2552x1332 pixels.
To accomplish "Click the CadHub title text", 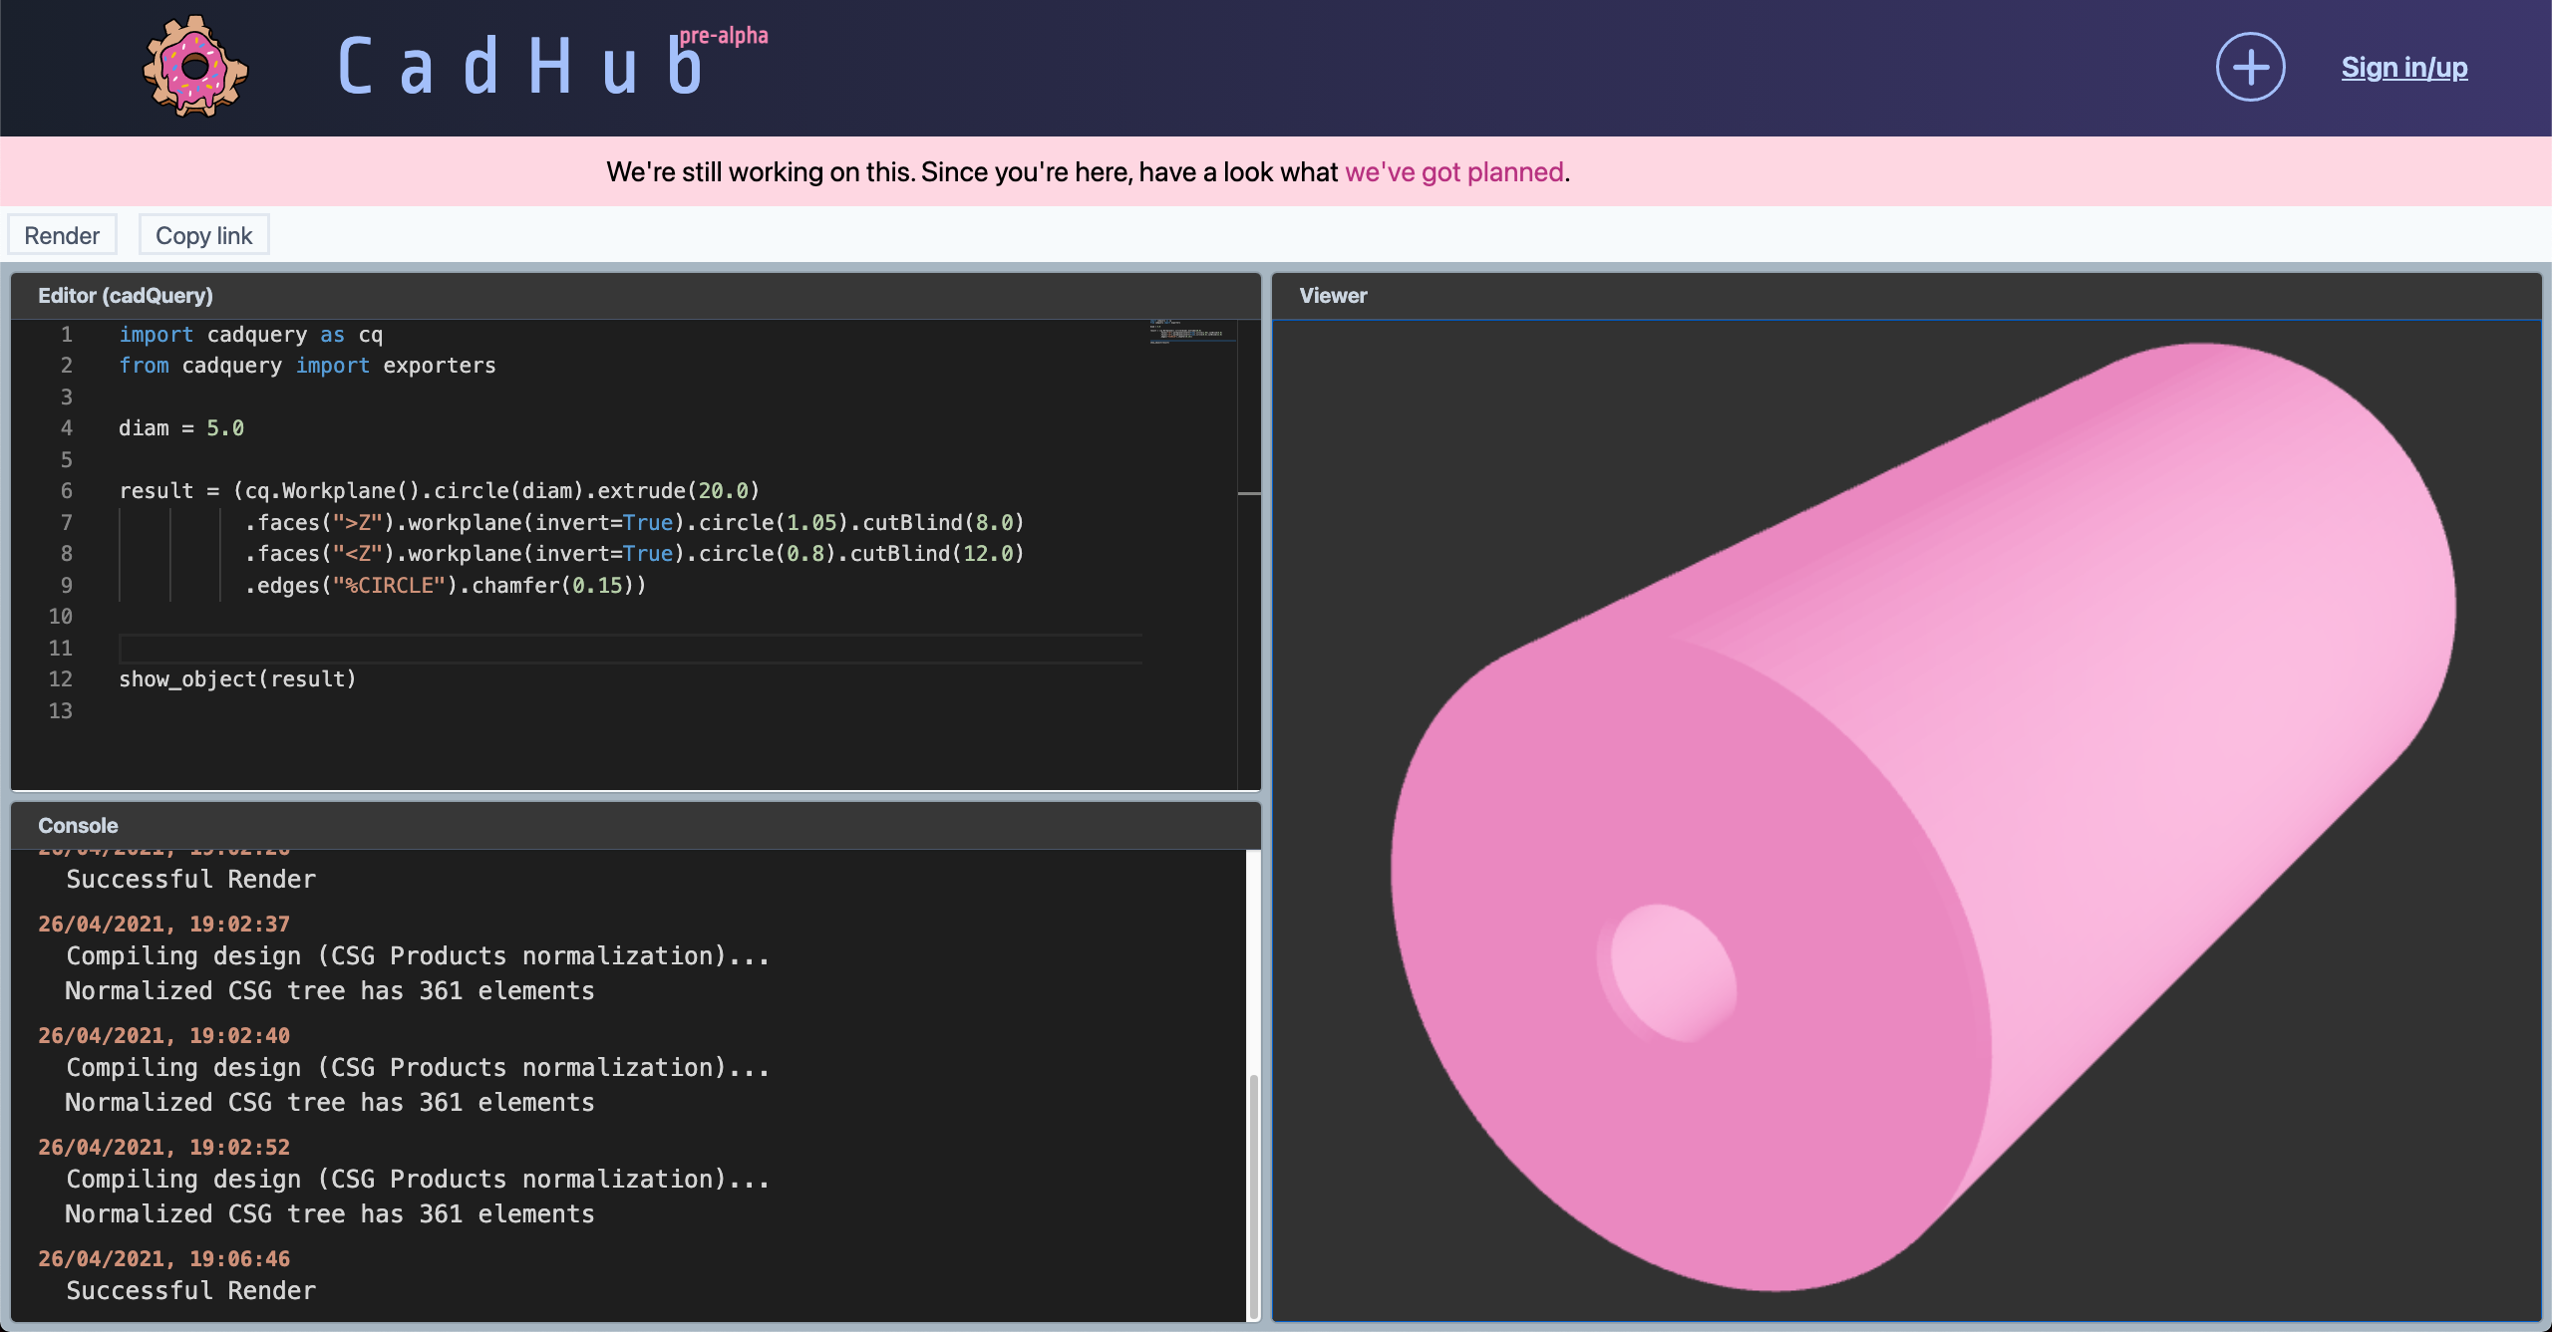I will click(x=520, y=67).
